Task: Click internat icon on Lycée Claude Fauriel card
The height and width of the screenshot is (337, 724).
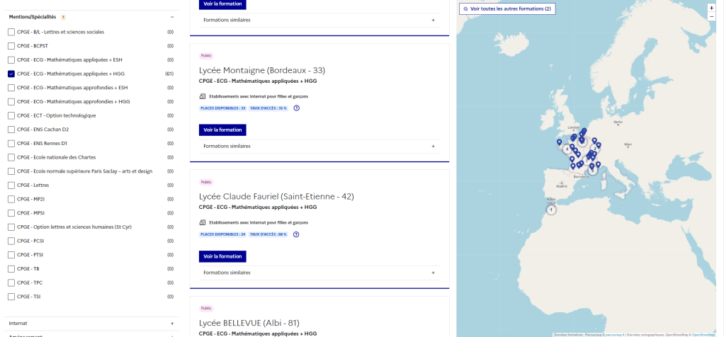Action: (202, 222)
